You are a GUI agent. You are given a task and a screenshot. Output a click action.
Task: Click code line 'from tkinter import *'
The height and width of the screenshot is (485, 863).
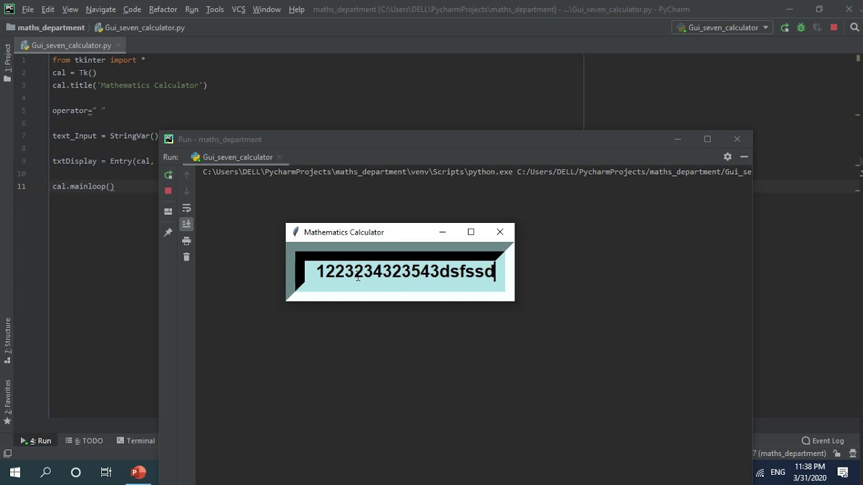point(99,60)
